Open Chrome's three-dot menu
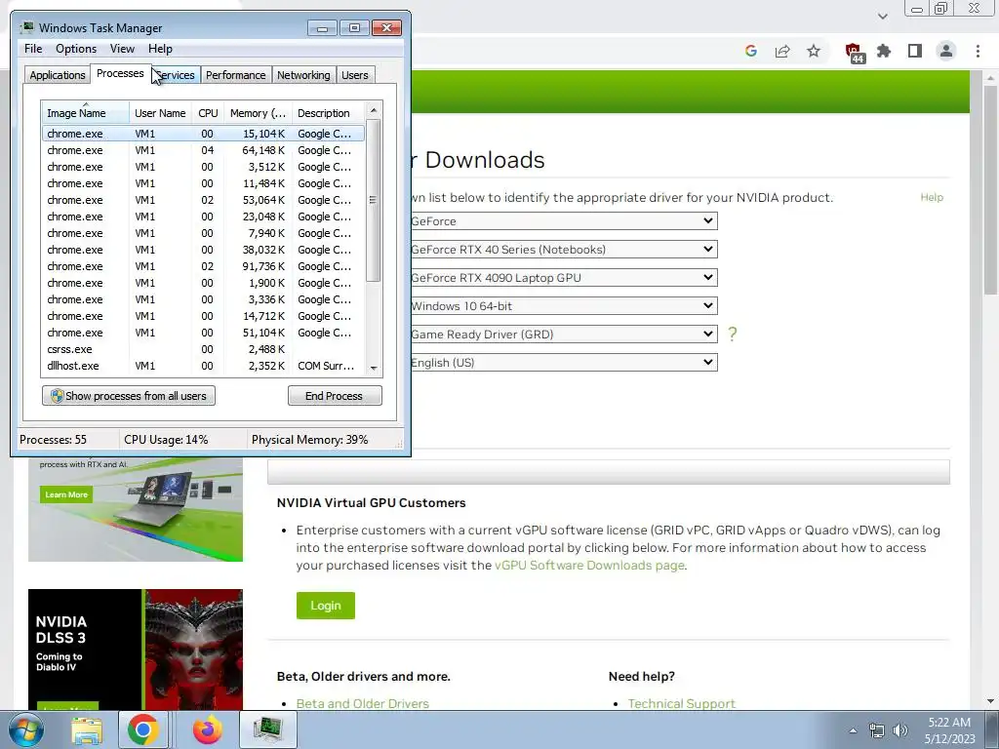This screenshot has height=749, width=999. [978, 51]
